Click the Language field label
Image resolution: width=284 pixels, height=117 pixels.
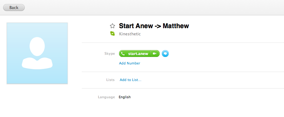(106, 97)
